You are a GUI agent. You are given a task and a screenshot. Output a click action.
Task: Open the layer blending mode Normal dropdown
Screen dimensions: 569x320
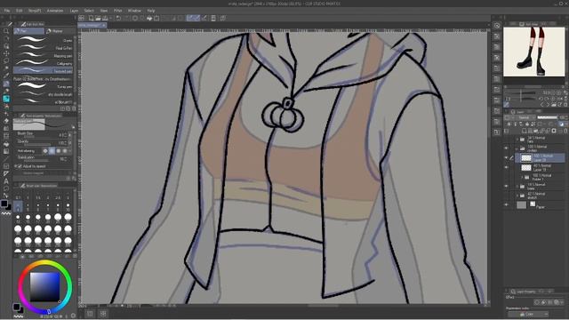(x=524, y=117)
